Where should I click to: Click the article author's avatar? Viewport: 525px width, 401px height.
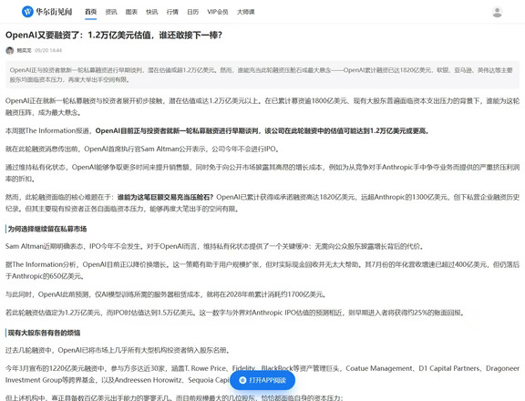point(10,50)
